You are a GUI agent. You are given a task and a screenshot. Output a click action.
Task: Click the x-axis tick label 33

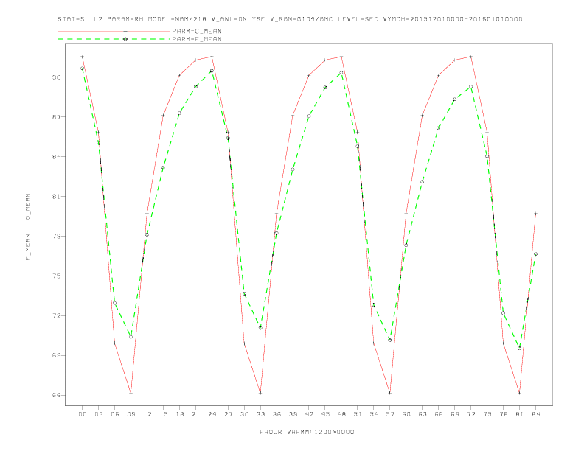260,414
